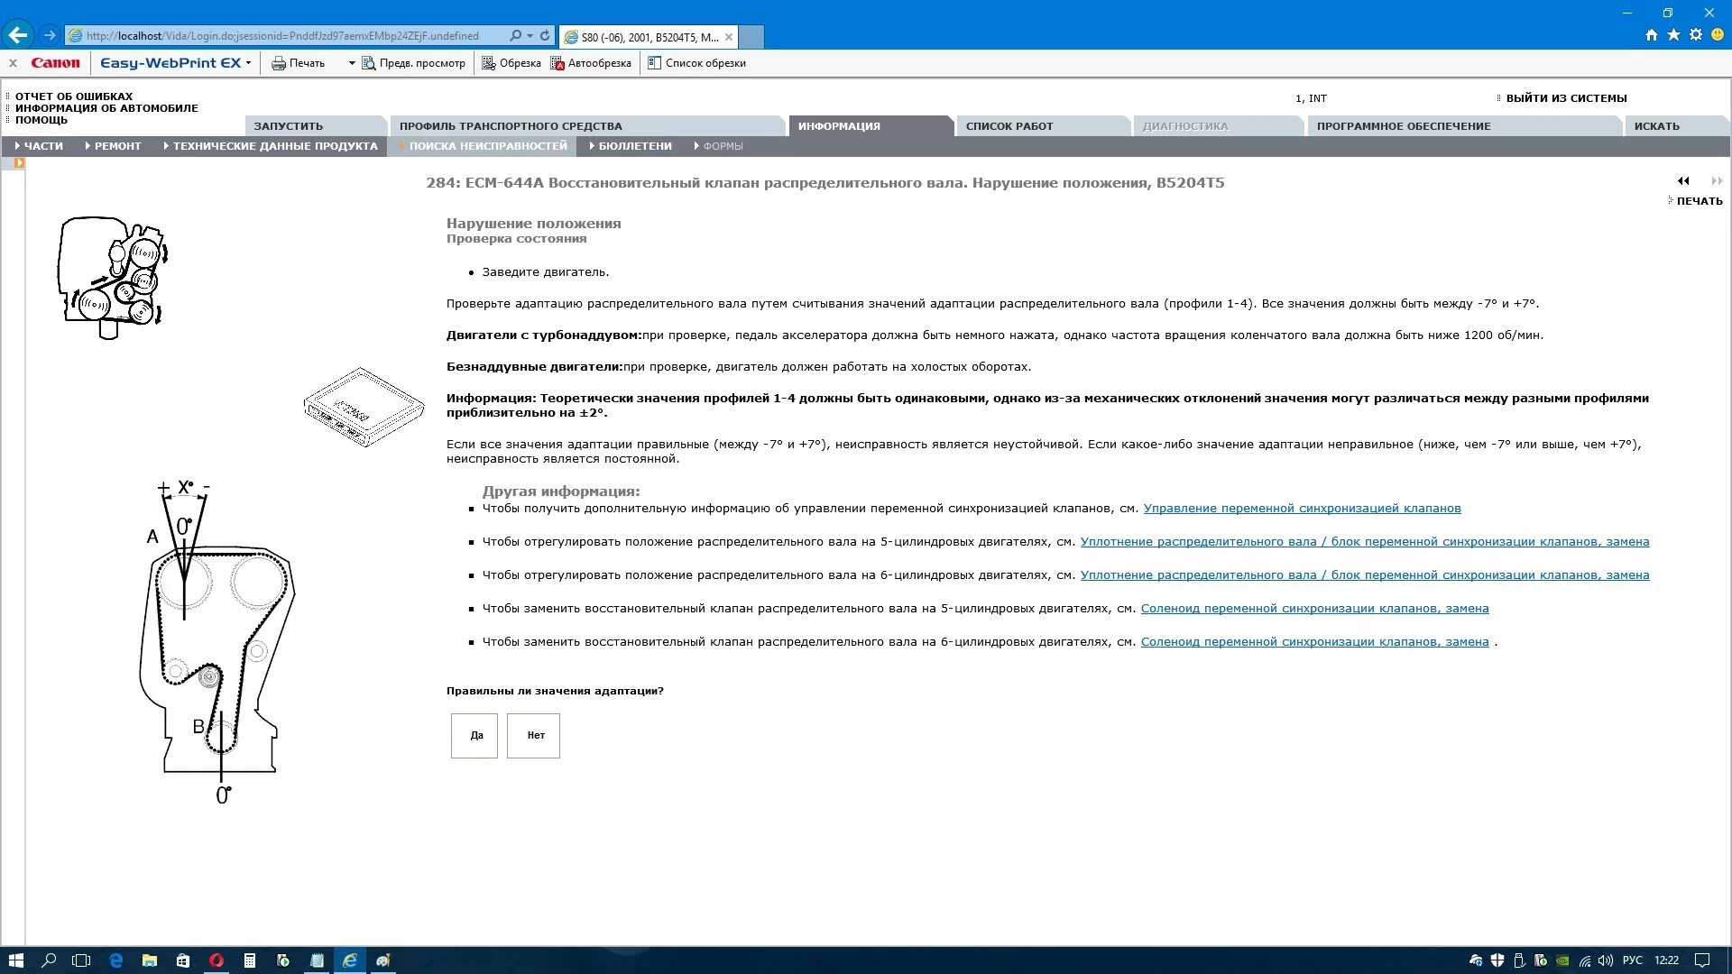Click the Нет answer button
Image resolution: width=1732 pixels, height=974 pixels.
534,736
